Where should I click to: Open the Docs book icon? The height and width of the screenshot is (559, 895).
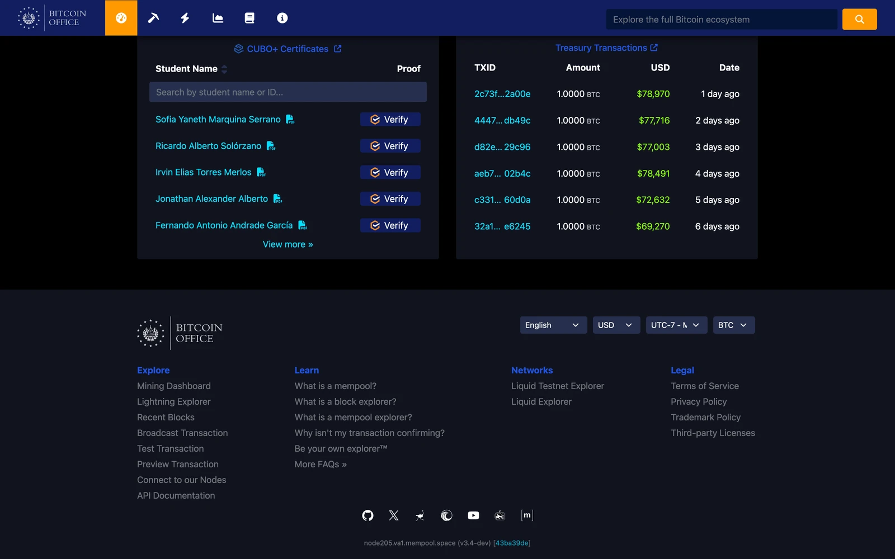click(x=249, y=18)
